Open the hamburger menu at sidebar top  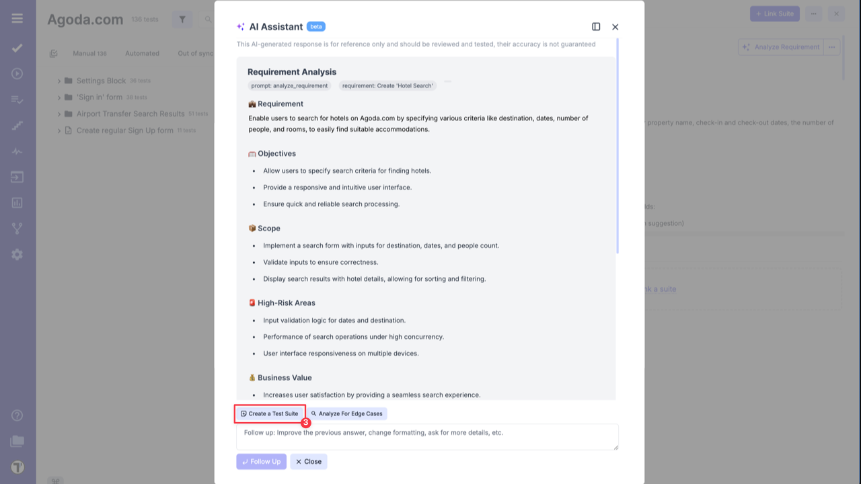[x=17, y=17]
